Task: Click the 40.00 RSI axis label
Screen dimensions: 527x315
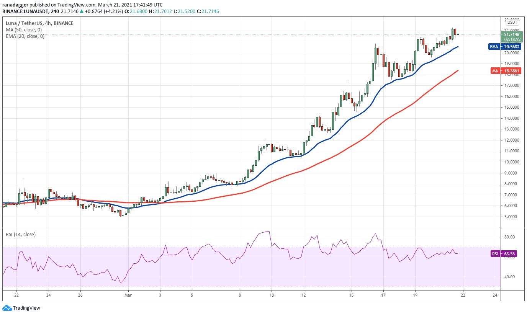Action: click(x=509, y=277)
